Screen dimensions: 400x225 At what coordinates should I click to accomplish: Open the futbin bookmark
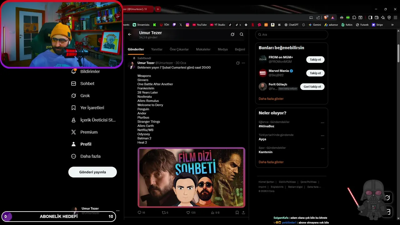[x=347, y=25]
